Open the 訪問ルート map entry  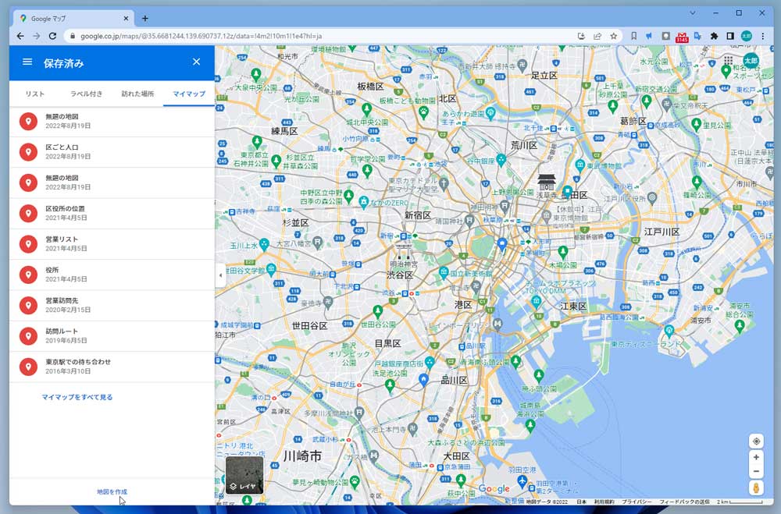point(112,336)
